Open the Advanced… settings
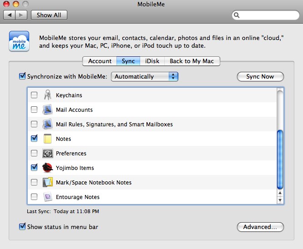The image size is (303, 249). click(x=260, y=227)
